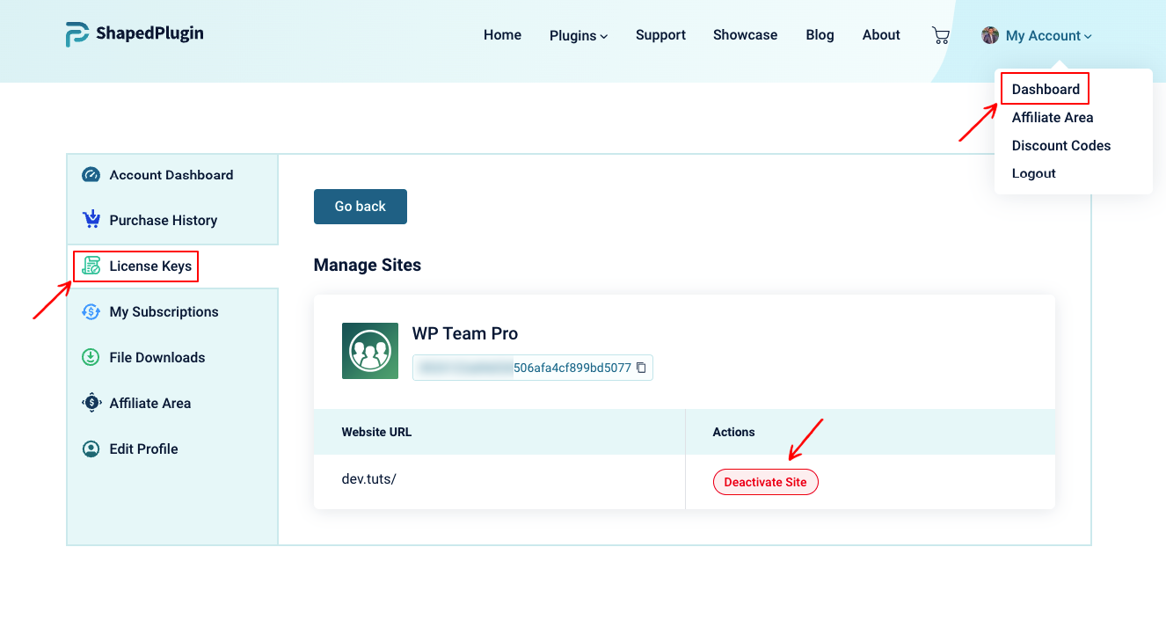This screenshot has width=1166, height=620.
Task: Click the user avatar beside My Account
Action: click(990, 35)
